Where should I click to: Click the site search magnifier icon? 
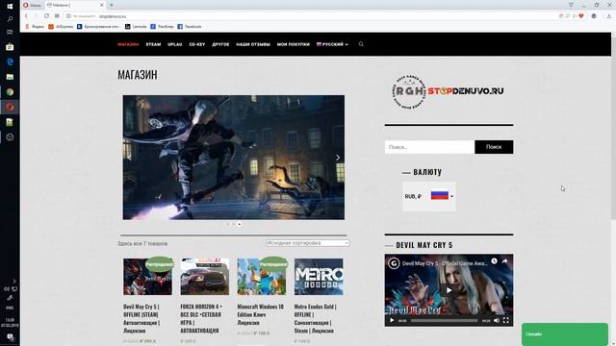tap(361, 44)
